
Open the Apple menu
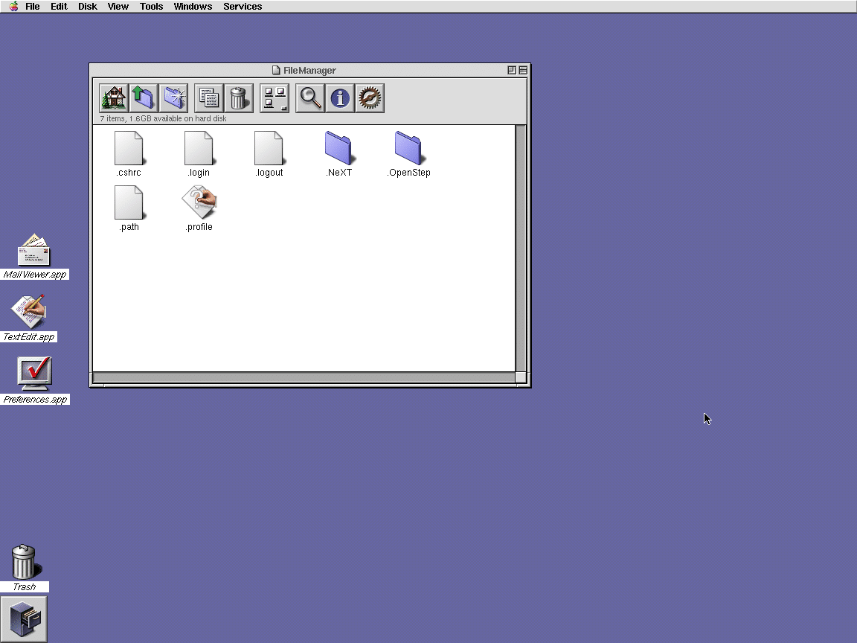click(13, 7)
